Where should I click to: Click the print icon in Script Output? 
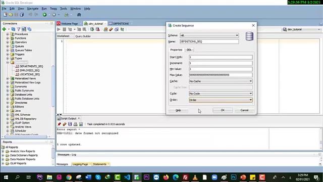75,124
